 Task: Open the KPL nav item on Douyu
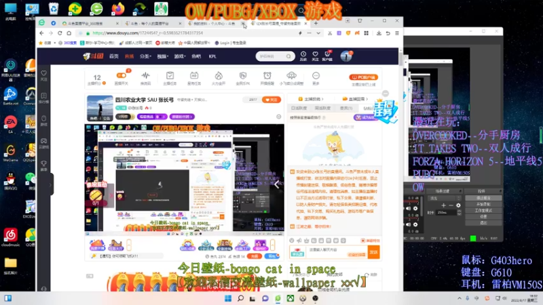click(x=212, y=56)
